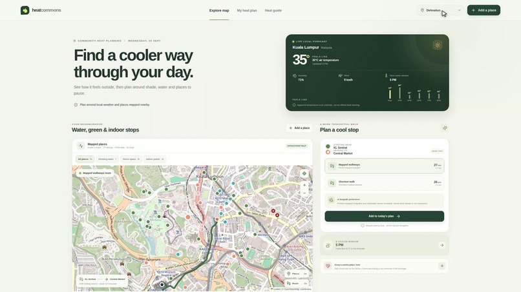521x292 pixels.
Task: Click the green KL Sentral start dot
Action: coord(328,146)
